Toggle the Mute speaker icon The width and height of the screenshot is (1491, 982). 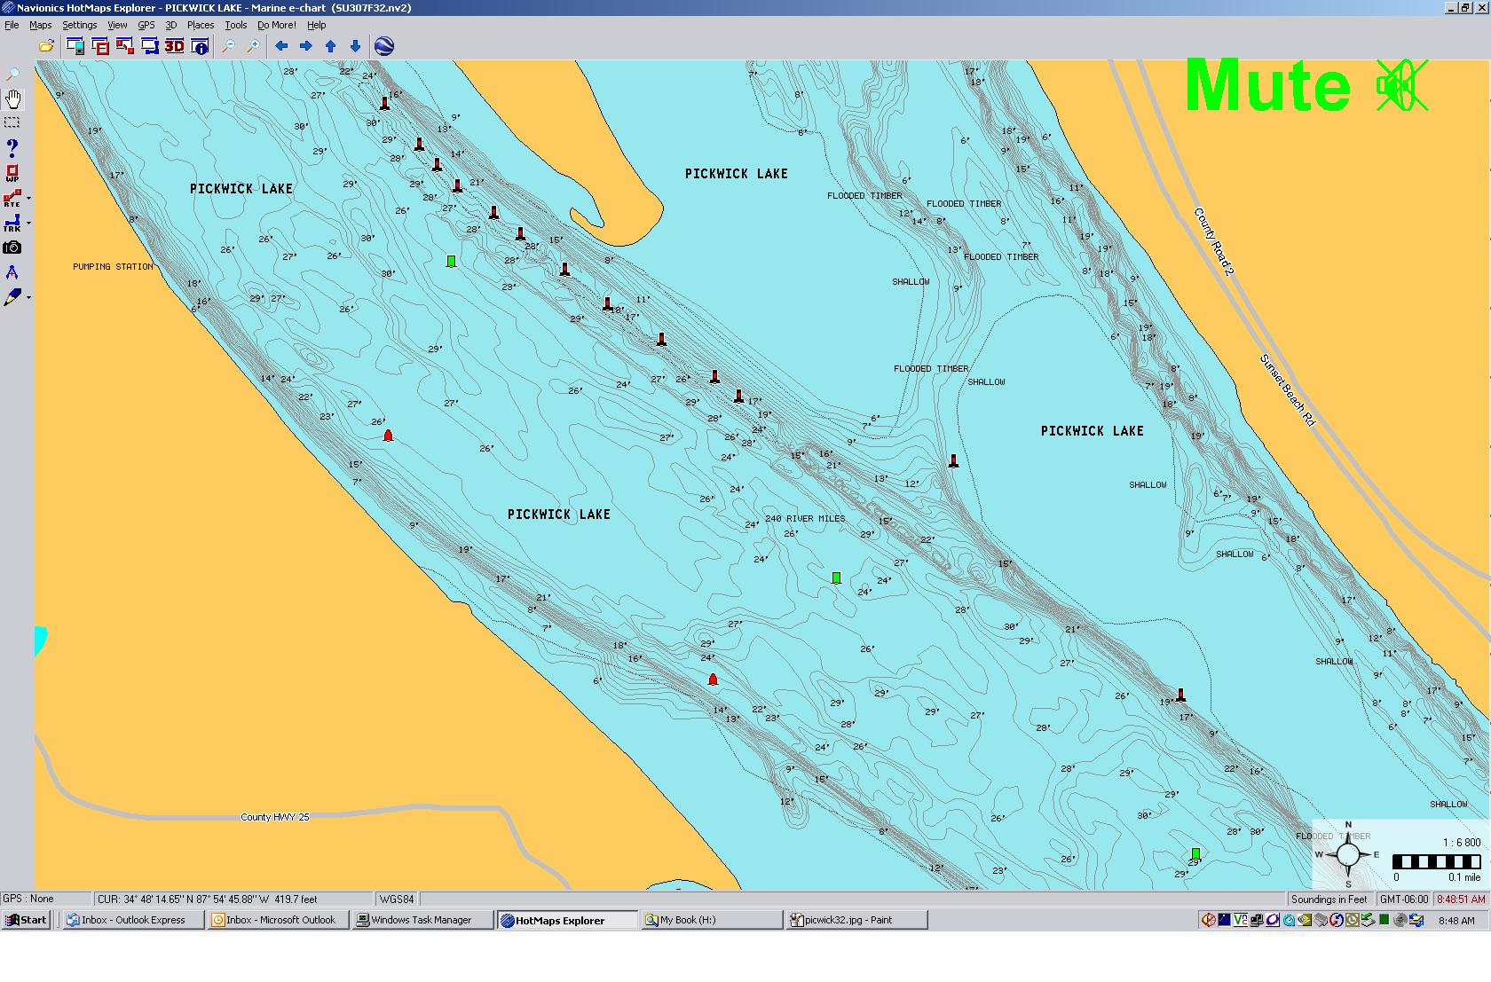(1401, 86)
